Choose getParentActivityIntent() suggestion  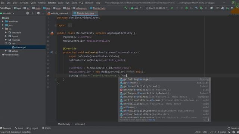tap(164, 86)
